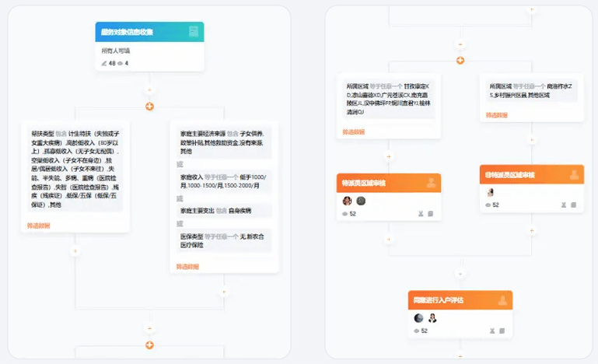Viewport: 598px width, 364px height.
Task: Open 筛选数据 under the 医保类型 condition
Action: pyautogui.click(x=187, y=267)
